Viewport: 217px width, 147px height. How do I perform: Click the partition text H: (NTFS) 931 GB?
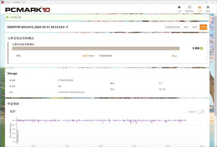point(71,92)
